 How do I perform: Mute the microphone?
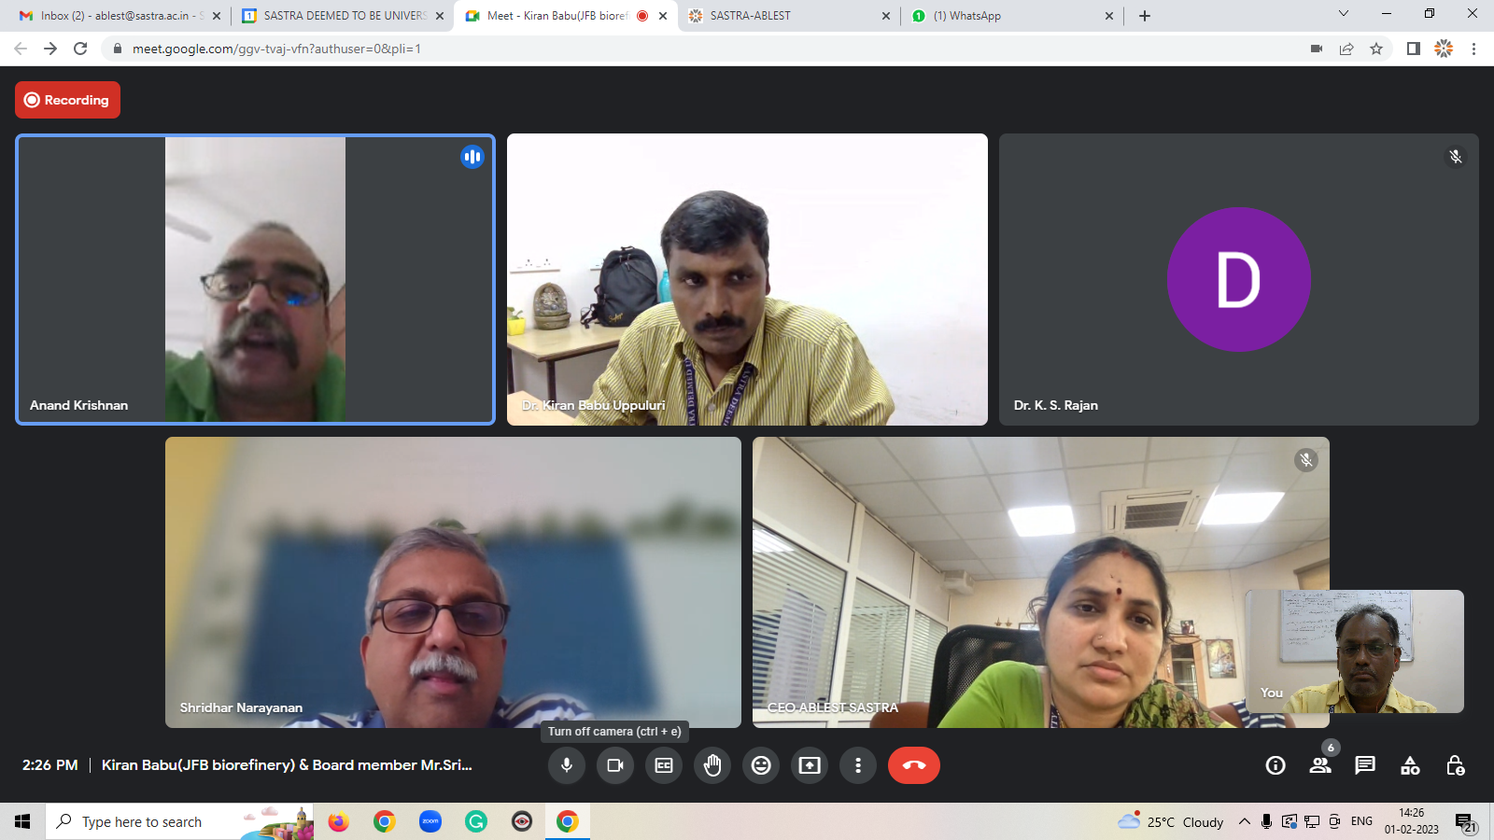click(x=567, y=765)
